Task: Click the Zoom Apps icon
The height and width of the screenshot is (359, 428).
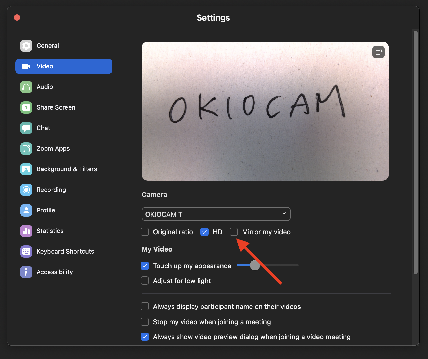Action: [x=26, y=149]
